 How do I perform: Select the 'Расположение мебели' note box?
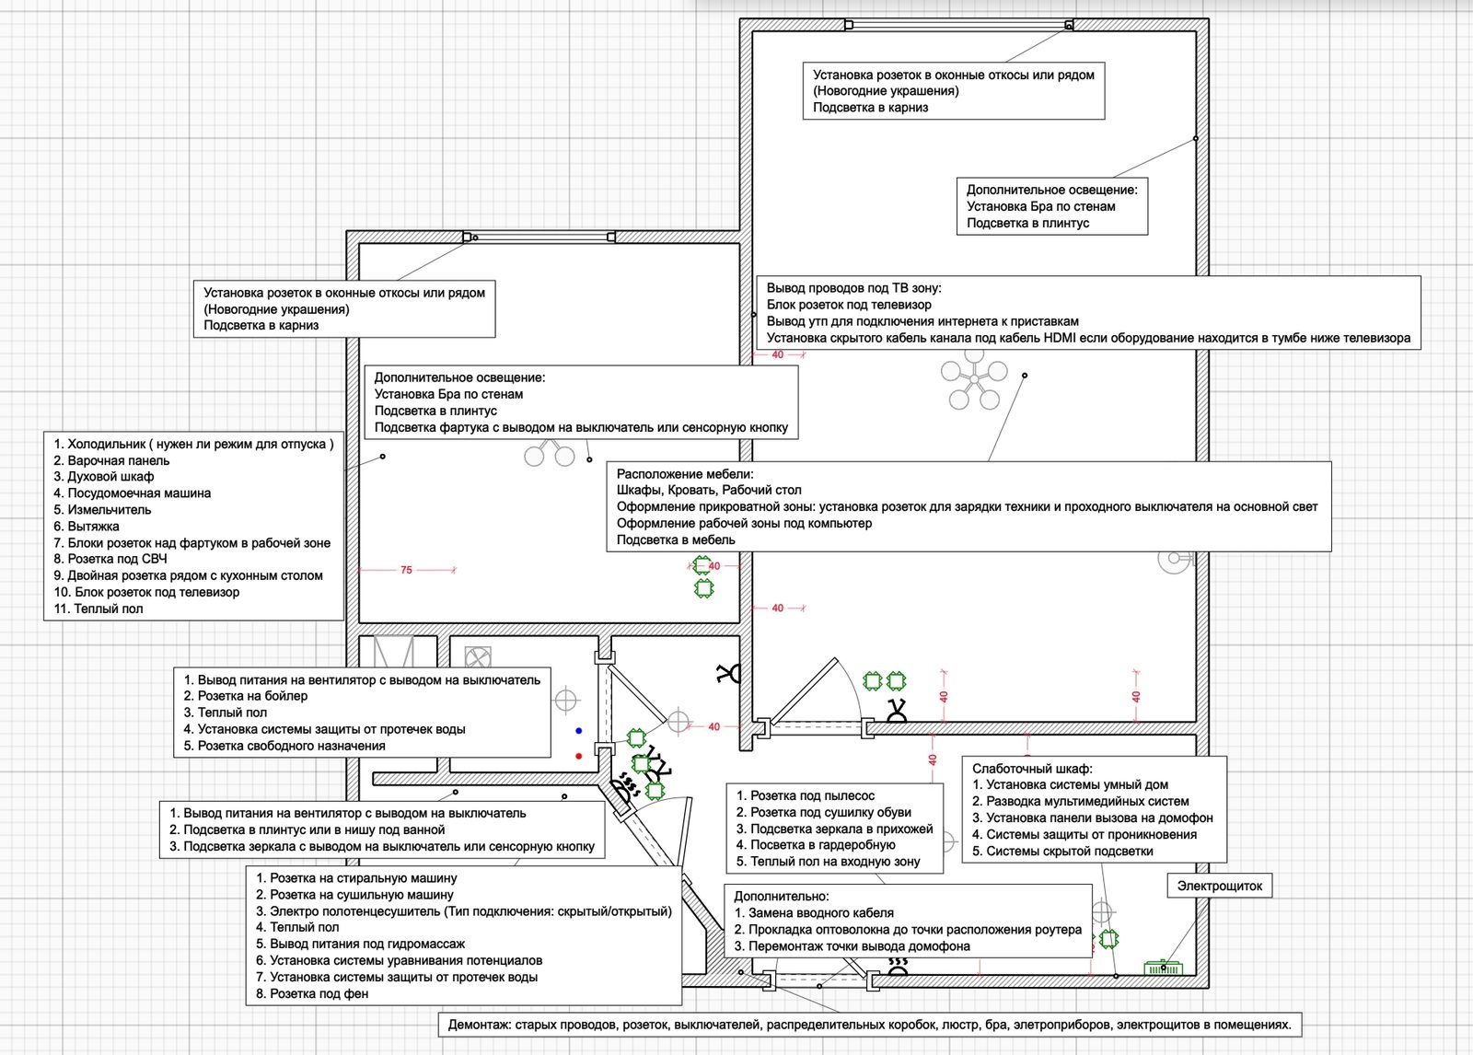[969, 506]
